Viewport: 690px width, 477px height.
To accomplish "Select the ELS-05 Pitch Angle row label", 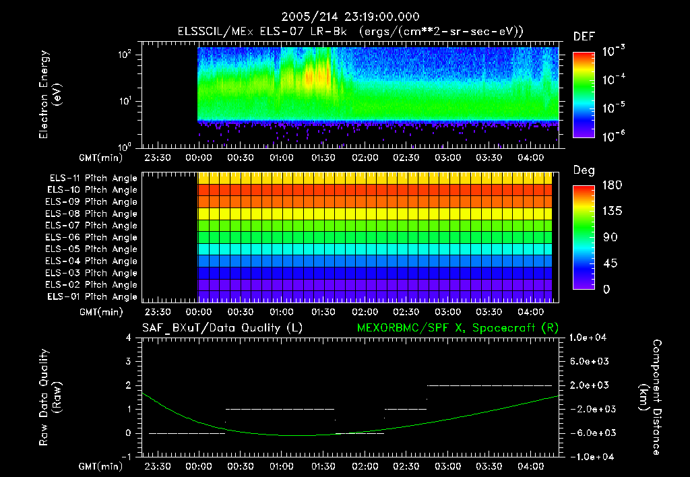I will pyautogui.click(x=92, y=249).
